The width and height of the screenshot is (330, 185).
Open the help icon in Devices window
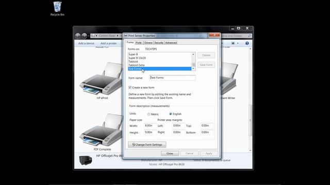coord(247,43)
